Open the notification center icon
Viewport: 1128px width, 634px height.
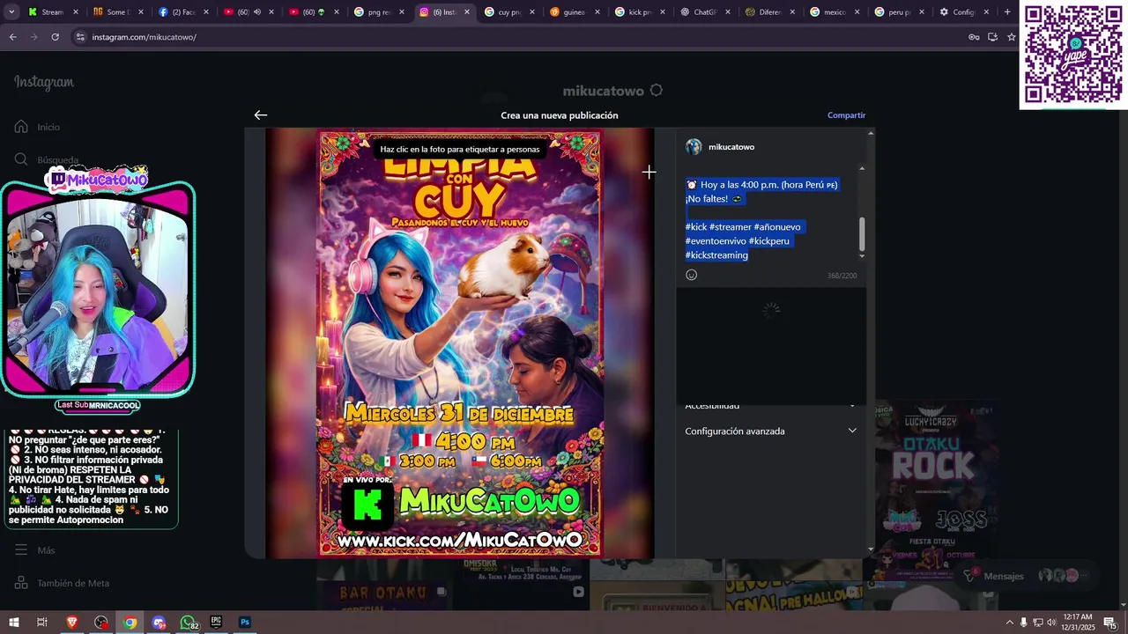(x=1109, y=623)
